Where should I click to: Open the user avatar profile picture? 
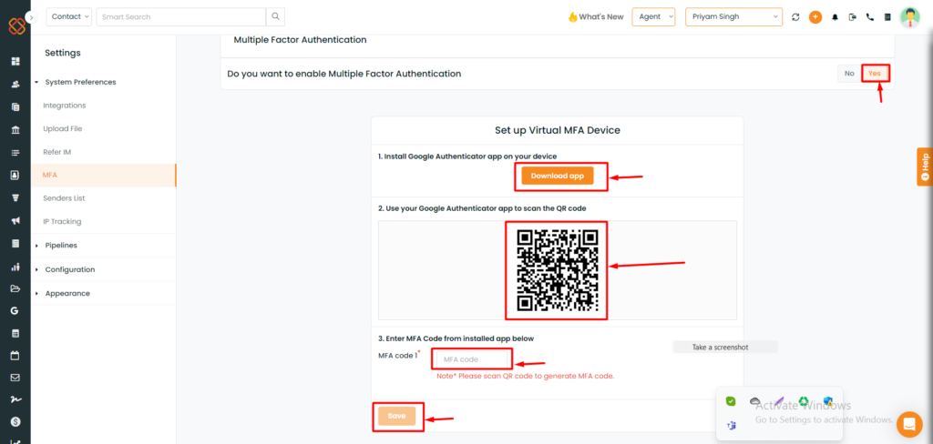point(910,16)
